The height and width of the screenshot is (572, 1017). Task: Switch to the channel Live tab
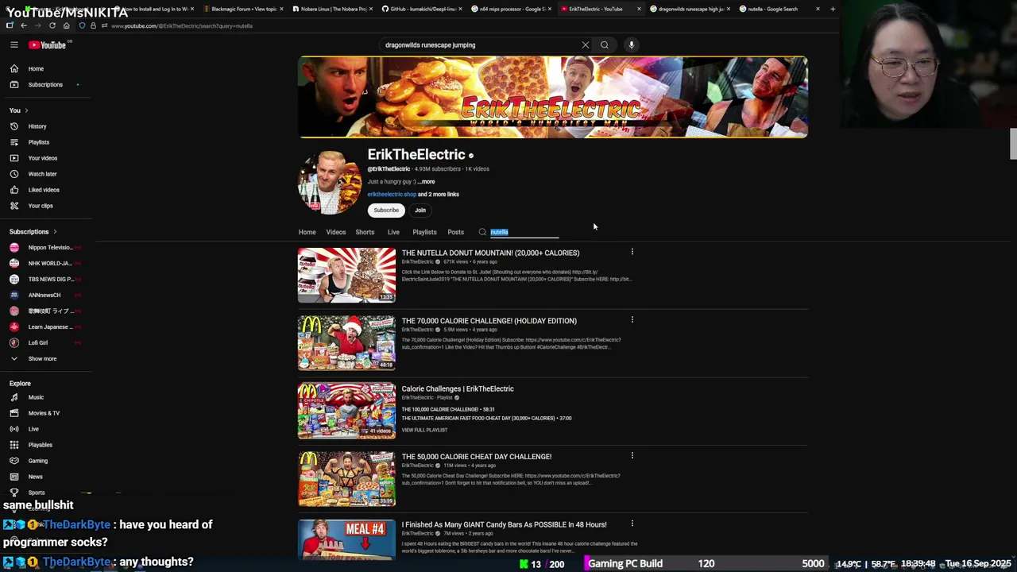pos(393,232)
